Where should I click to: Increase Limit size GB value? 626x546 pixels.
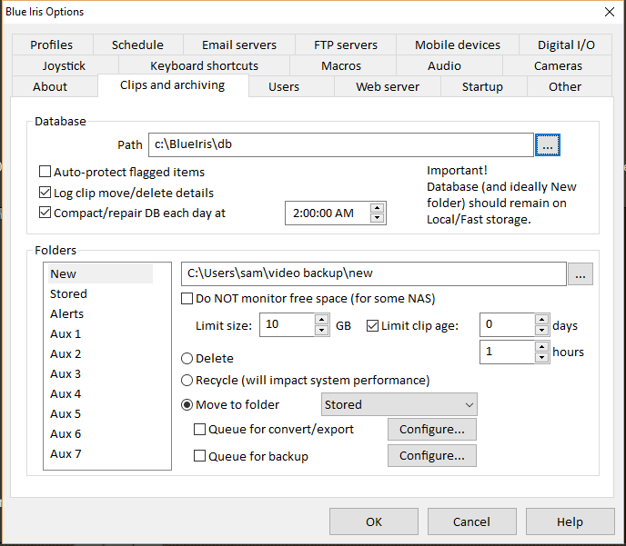[x=321, y=320]
